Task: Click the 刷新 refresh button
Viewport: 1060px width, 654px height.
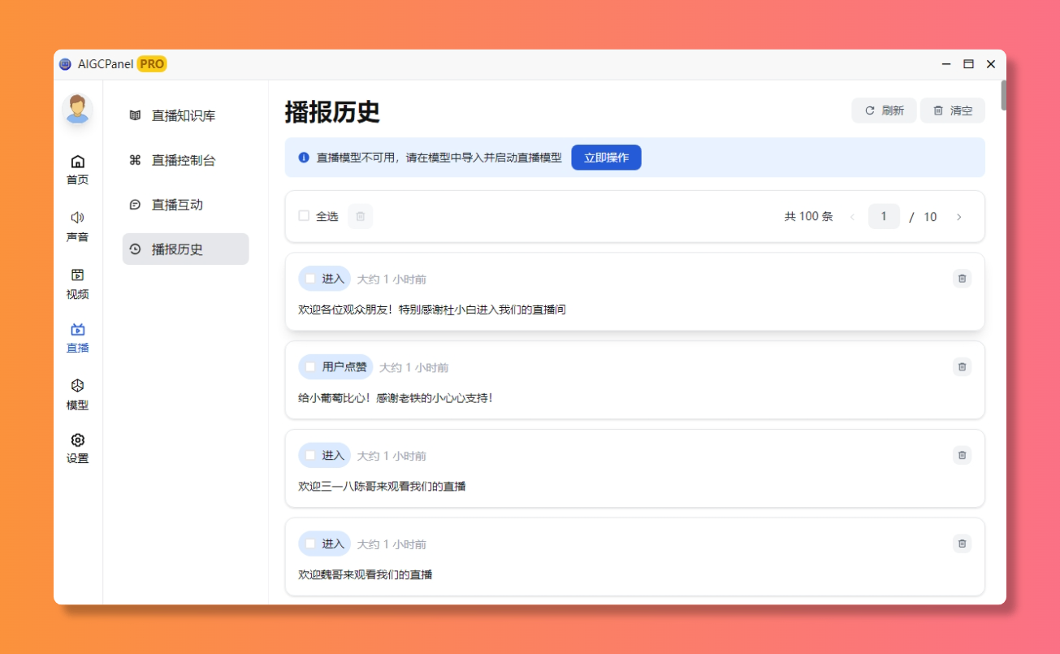Action: point(884,110)
